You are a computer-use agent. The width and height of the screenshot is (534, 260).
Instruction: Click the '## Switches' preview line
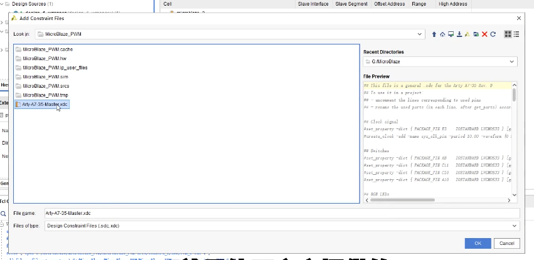376,151
